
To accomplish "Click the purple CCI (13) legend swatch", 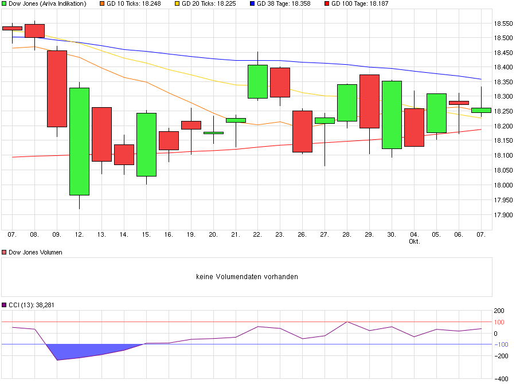I will click(4, 305).
